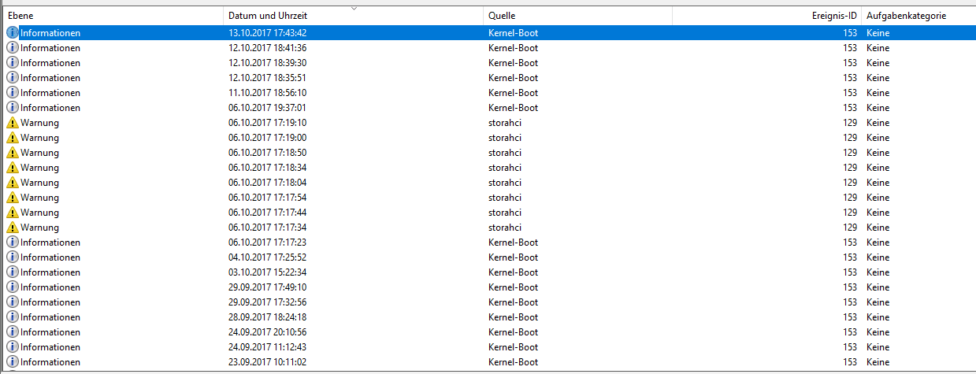976x374 pixels.
Task: Click info icon of event 12.10.2017 18:41:36
Action: 12,48
